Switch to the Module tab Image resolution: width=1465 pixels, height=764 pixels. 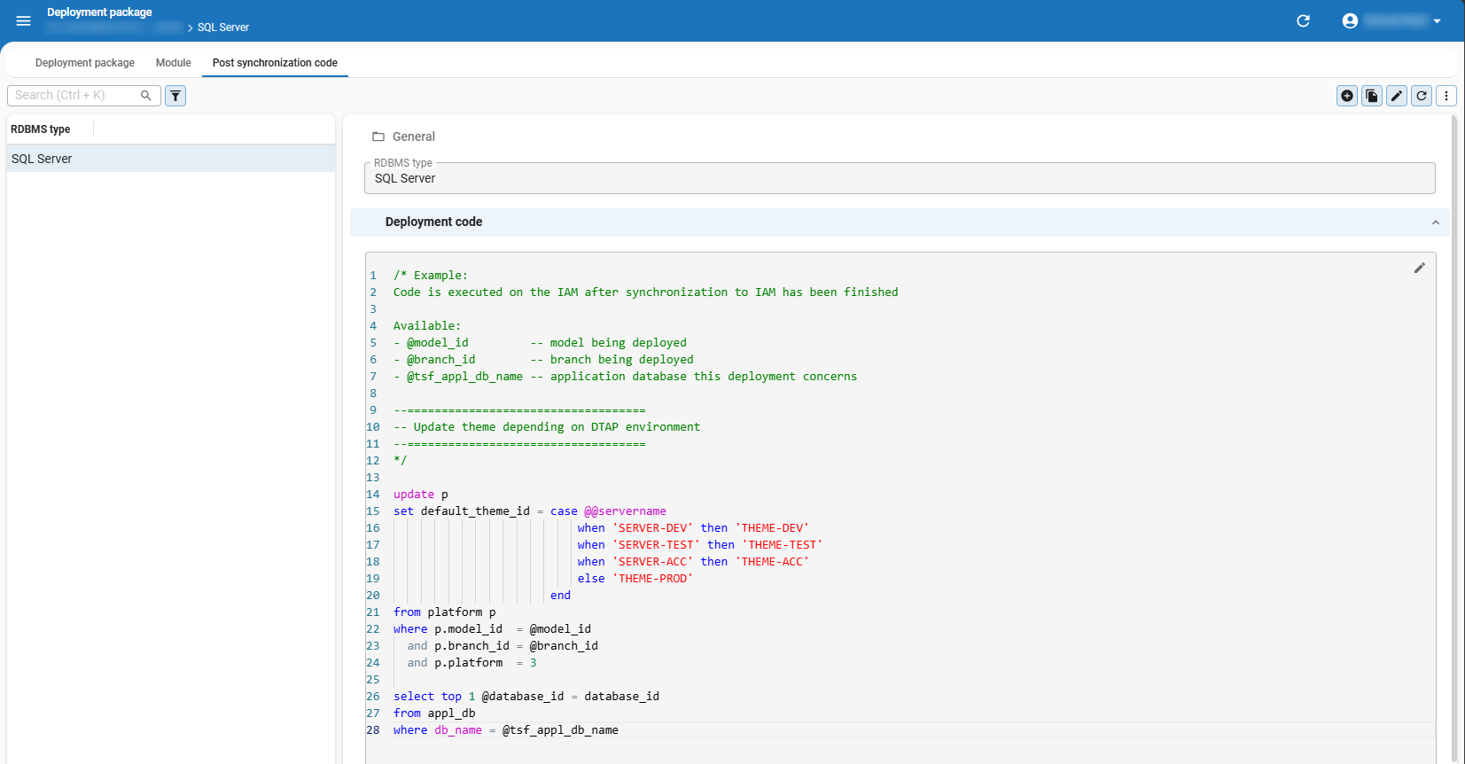click(x=174, y=63)
